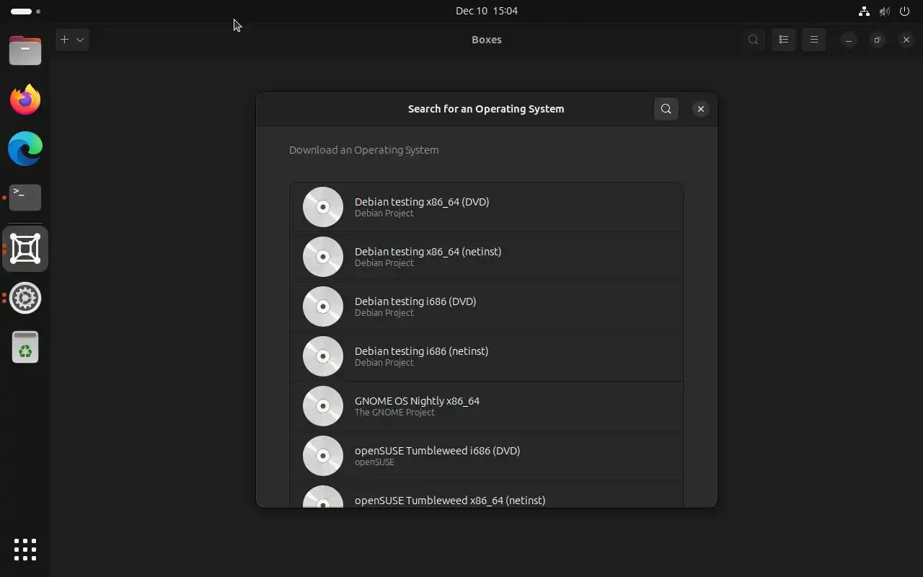This screenshot has height=577, width=923.
Task: Open the Trash in the dock
Action: pos(25,347)
